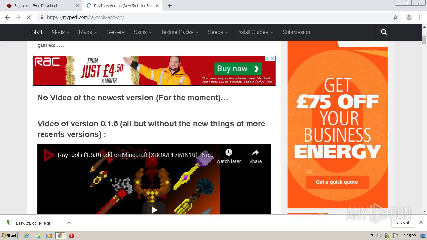Open the EasyAdBlocker.exe downloaded file
The width and height of the screenshot is (427, 240).
(33, 223)
